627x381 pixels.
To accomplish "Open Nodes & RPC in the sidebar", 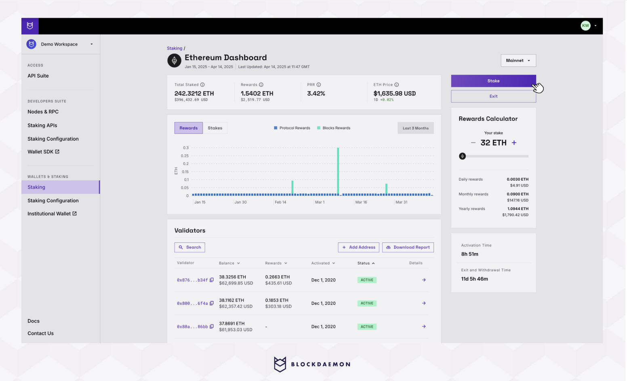I will pyautogui.click(x=43, y=112).
